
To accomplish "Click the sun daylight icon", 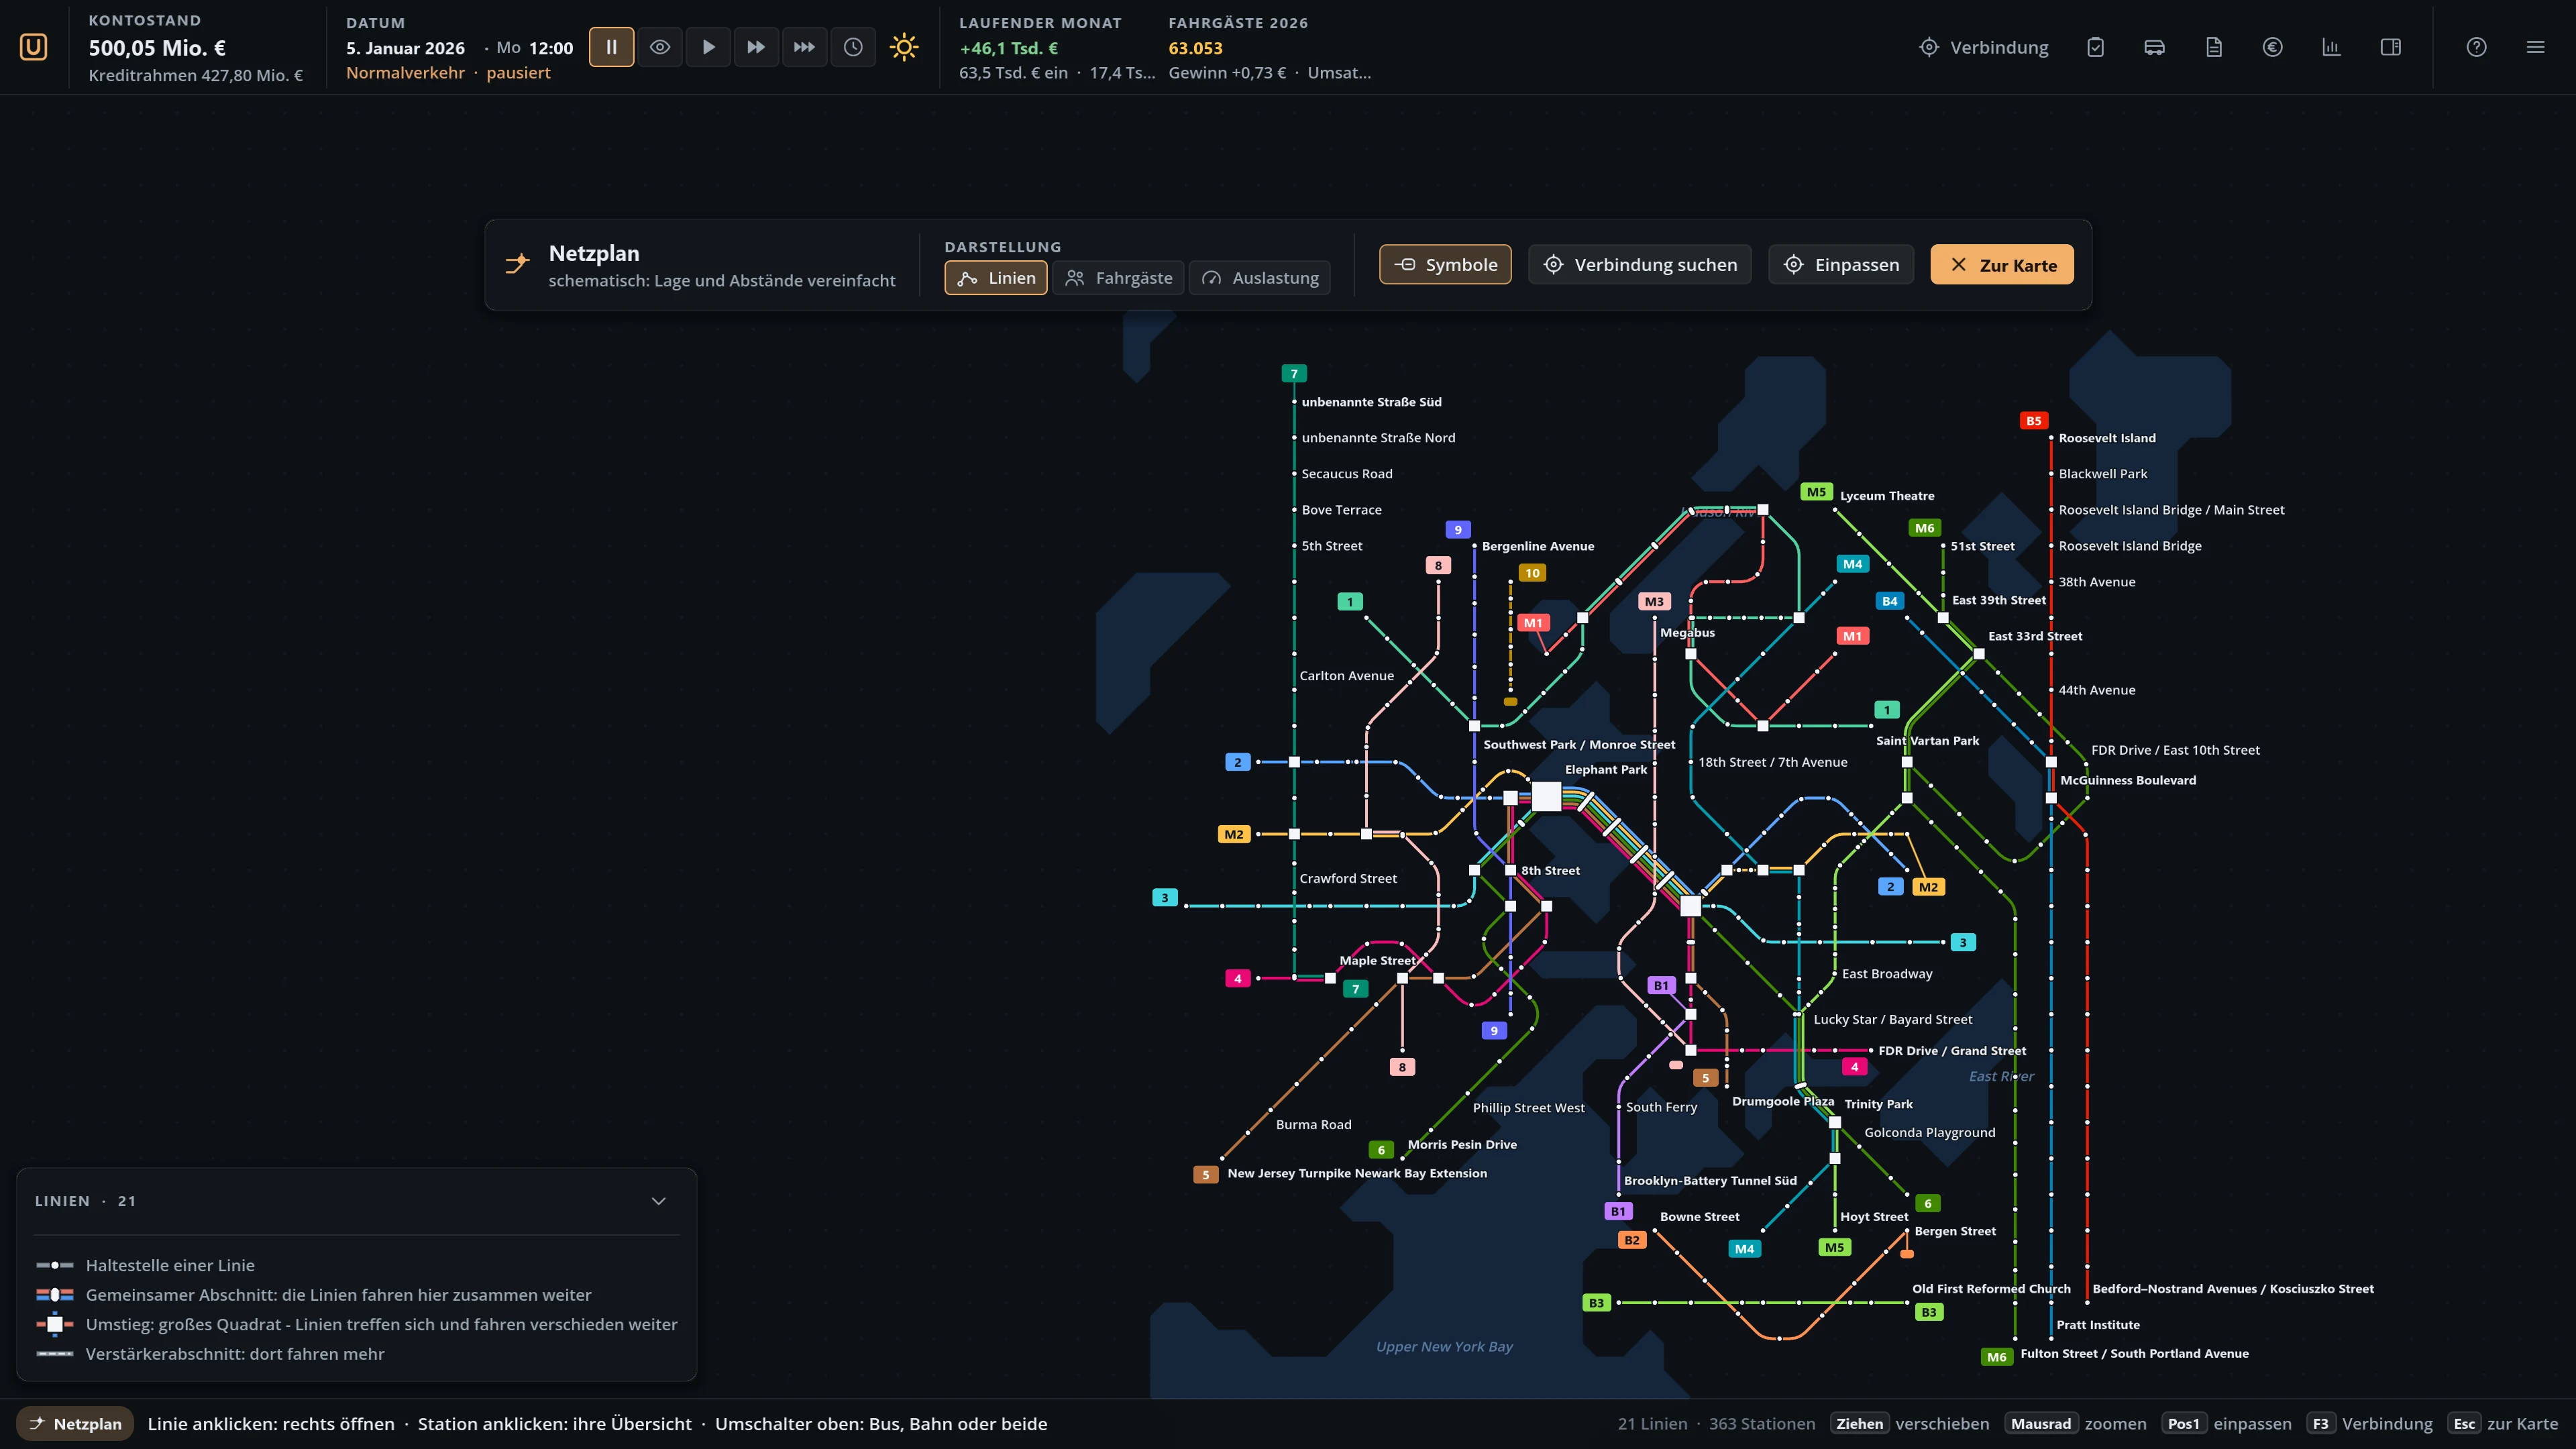I will tap(904, 47).
